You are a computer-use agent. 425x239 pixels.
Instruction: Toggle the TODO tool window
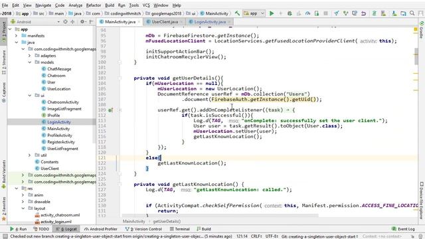[x=41, y=229]
